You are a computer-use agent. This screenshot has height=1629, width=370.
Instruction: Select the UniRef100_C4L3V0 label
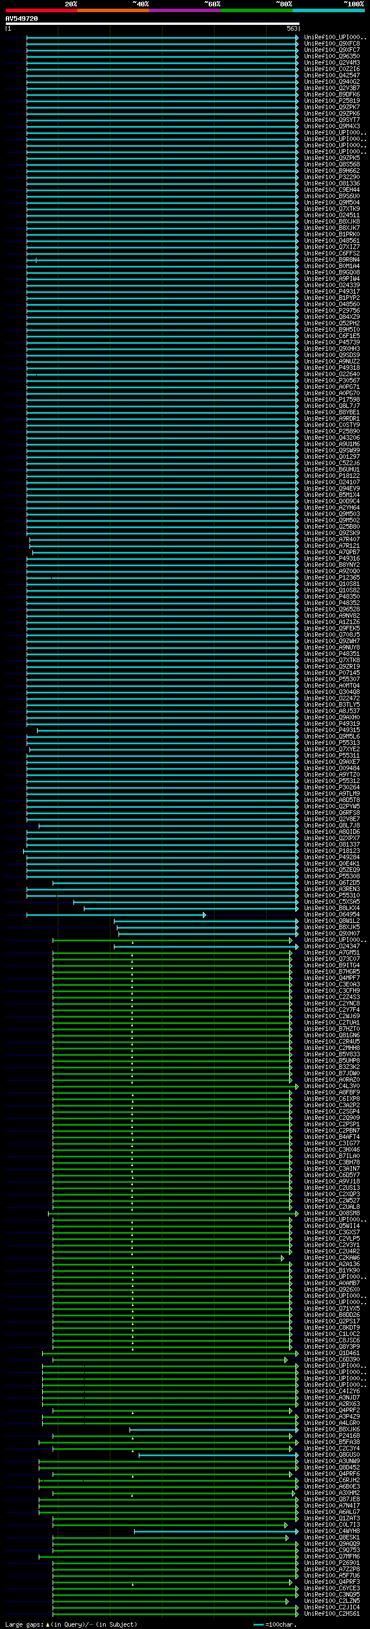point(332,1086)
